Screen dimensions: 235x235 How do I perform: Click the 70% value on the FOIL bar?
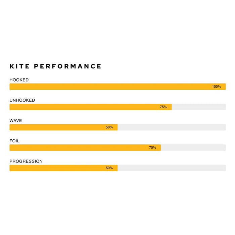[152, 148]
